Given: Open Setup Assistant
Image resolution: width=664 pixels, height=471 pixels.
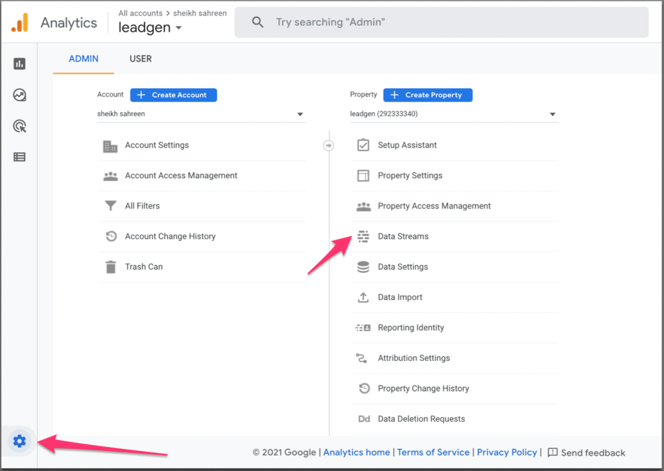Looking at the screenshot, I should 455,145.
